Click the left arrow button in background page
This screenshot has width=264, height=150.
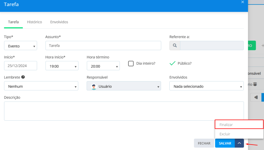tap(256, 97)
